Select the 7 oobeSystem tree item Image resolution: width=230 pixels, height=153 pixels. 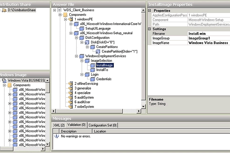tap(84, 107)
